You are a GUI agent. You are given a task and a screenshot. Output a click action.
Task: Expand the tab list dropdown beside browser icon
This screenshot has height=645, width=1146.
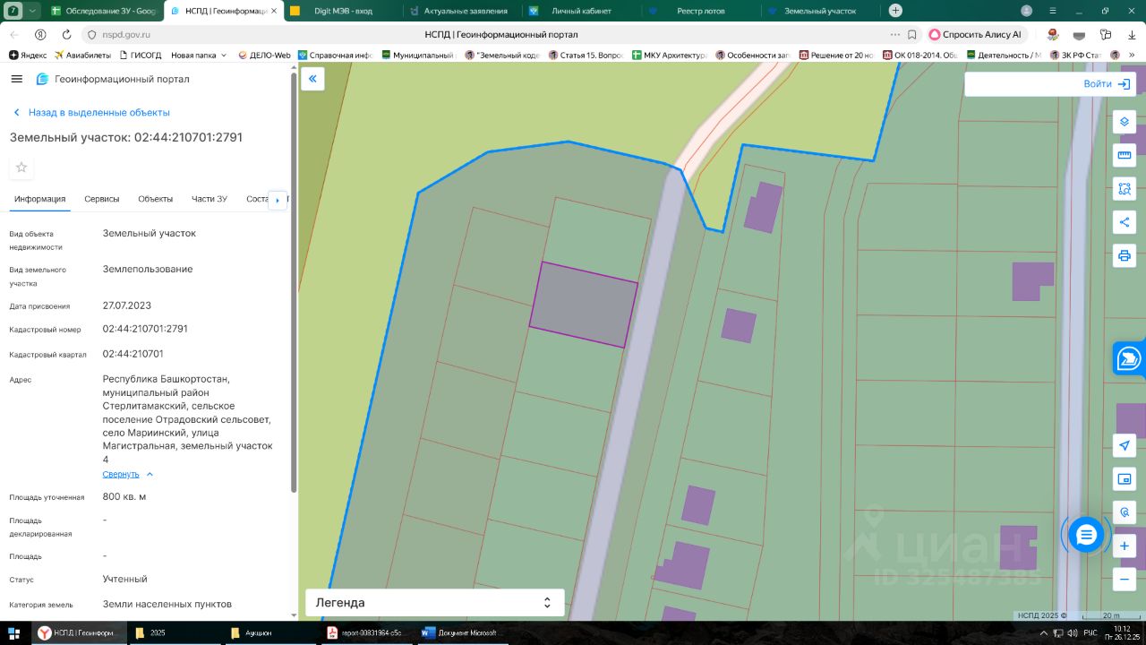(33, 11)
